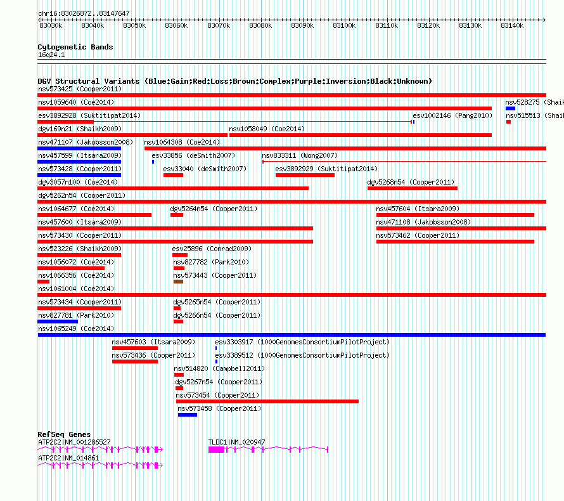Click the TLDC1|NM_020947 gene label
The width and height of the screenshot is (564, 501).
236,442
